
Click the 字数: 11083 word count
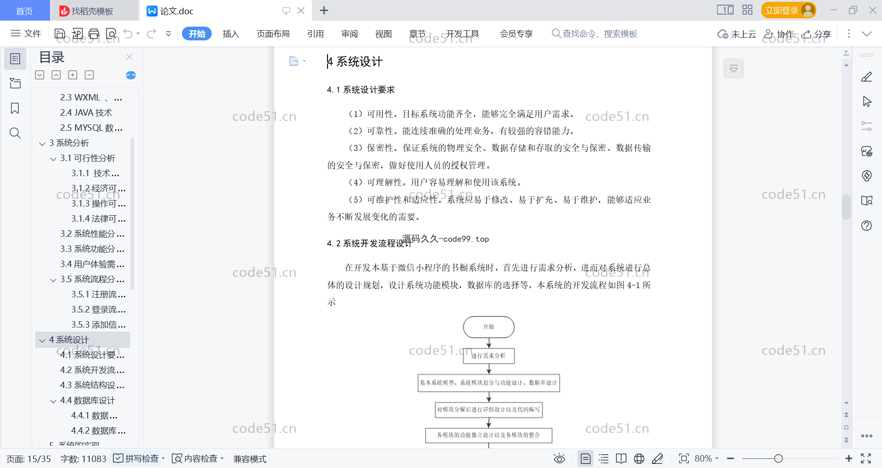[x=83, y=459]
